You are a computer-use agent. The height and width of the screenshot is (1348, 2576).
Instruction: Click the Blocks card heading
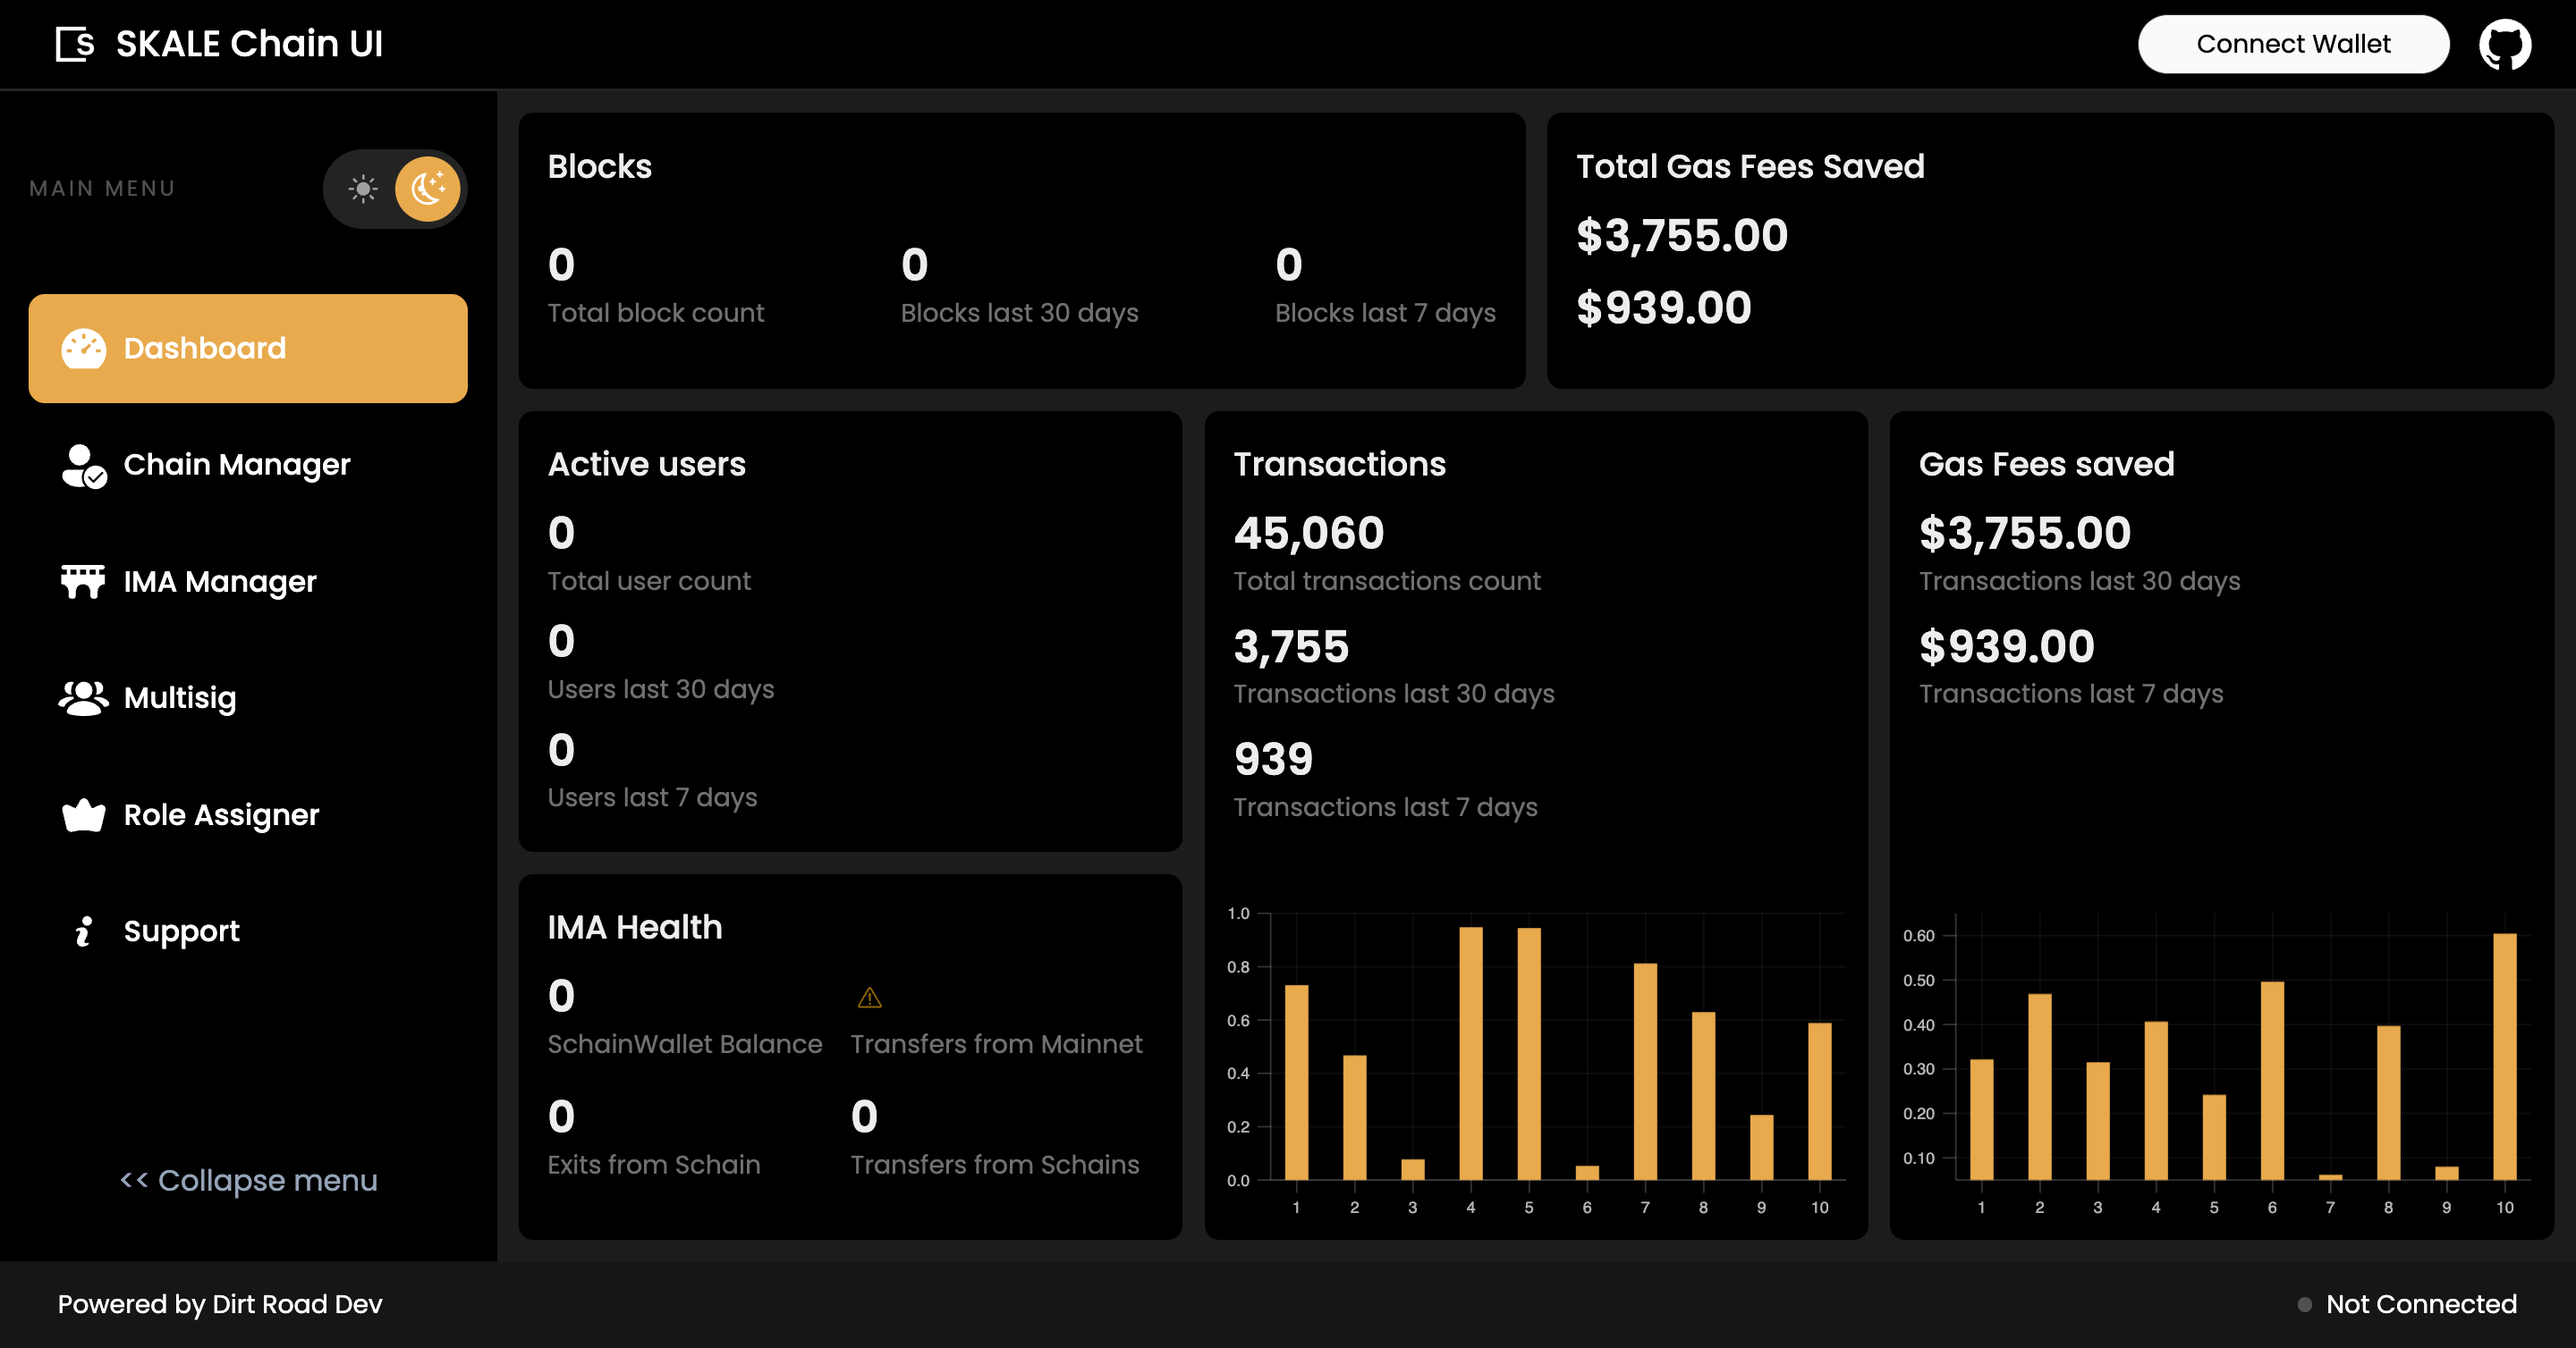600,167
